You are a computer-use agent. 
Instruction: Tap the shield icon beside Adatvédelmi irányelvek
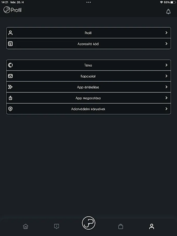10,109
